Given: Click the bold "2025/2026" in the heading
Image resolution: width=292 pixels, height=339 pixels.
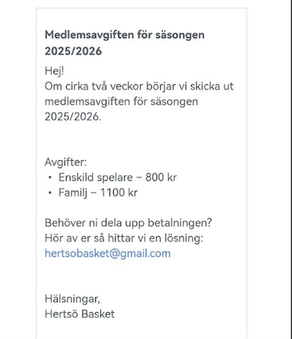Looking at the screenshot, I should tap(73, 51).
